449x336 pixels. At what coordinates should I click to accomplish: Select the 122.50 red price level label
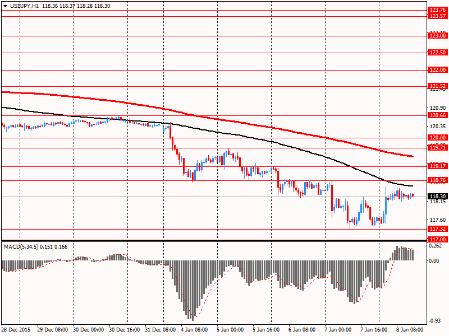tap(438, 52)
